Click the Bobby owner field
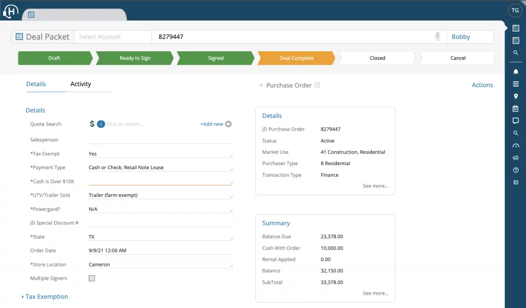This screenshot has width=526, height=308. pos(470,37)
